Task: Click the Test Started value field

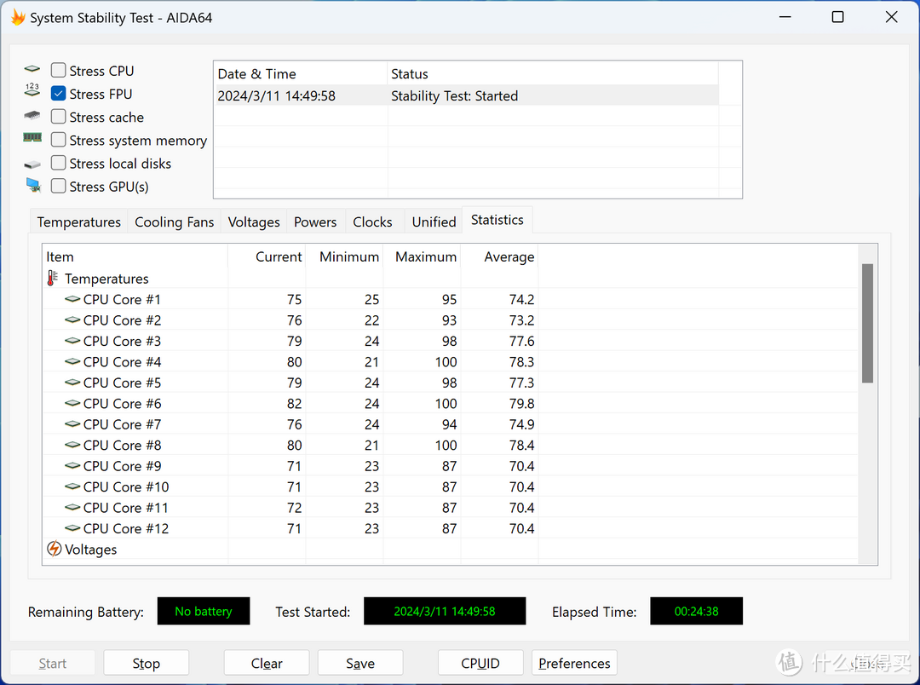Action: pyautogui.click(x=445, y=611)
